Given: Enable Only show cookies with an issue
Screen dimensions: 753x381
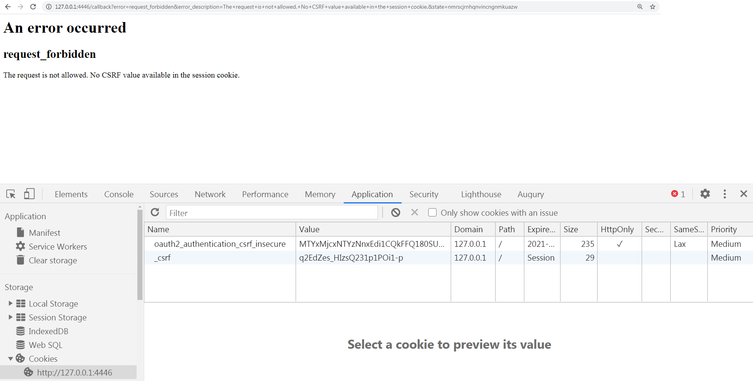Looking at the screenshot, I should [432, 212].
